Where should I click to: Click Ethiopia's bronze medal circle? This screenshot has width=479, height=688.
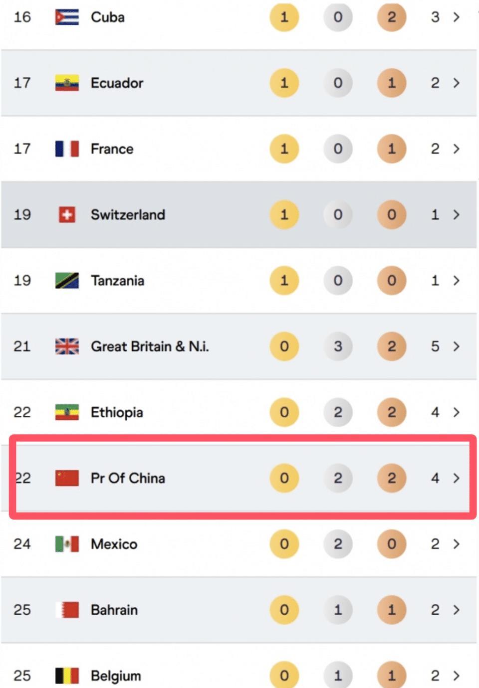coord(392,412)
